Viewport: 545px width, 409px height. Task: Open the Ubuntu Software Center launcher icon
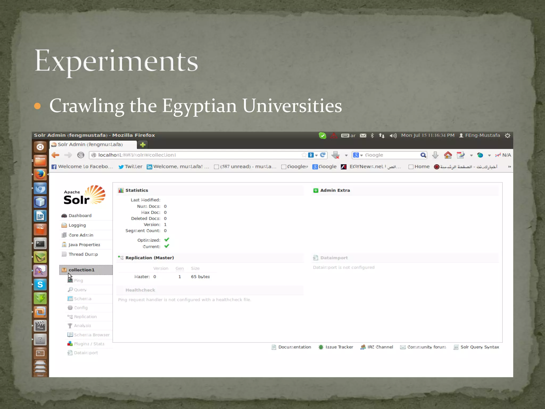(40, 230)
